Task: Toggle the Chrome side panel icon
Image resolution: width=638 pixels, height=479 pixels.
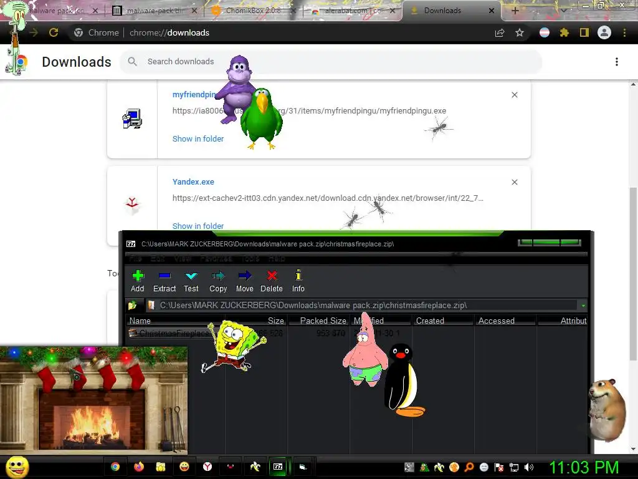Action: 584,33
